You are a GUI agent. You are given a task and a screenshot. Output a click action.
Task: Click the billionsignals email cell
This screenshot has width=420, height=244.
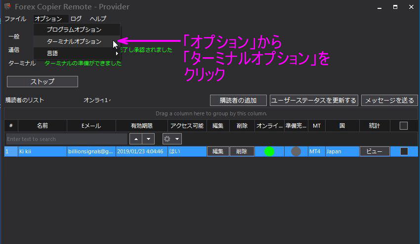[x=91, y=151]
